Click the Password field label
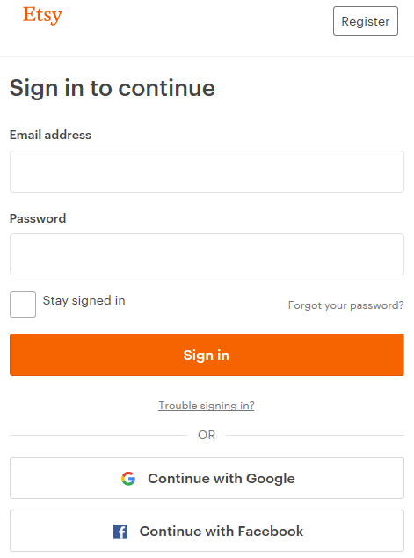Image resolution: width=414 pixels, height=558 pixels. (x=38, y=218)
